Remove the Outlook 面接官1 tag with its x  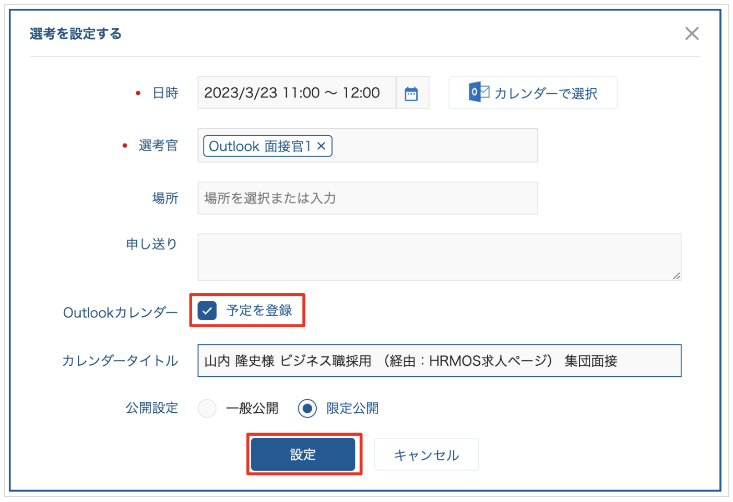click(x=322, y=146)
